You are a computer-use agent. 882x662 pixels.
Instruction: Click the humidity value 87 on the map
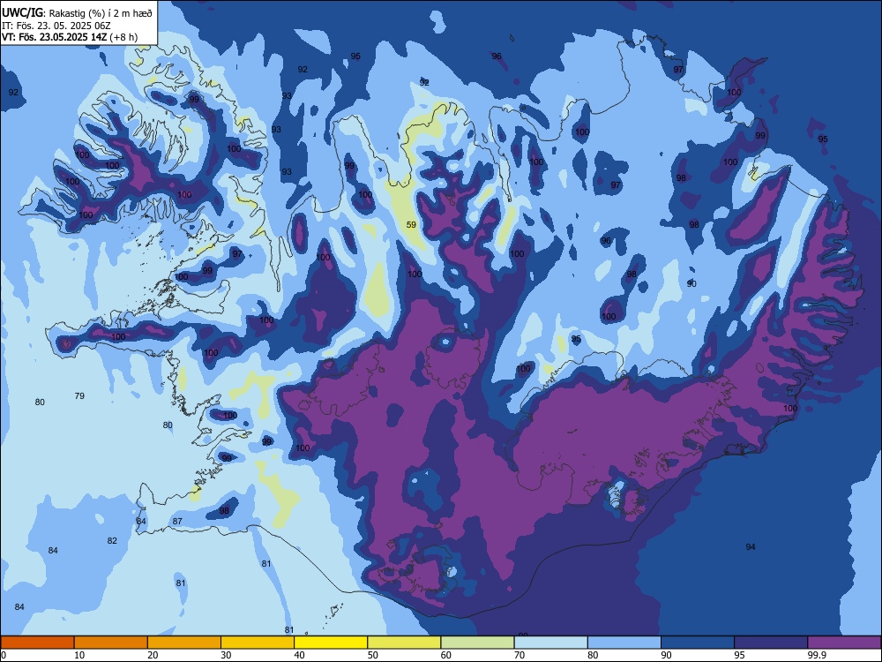(177, 522)
